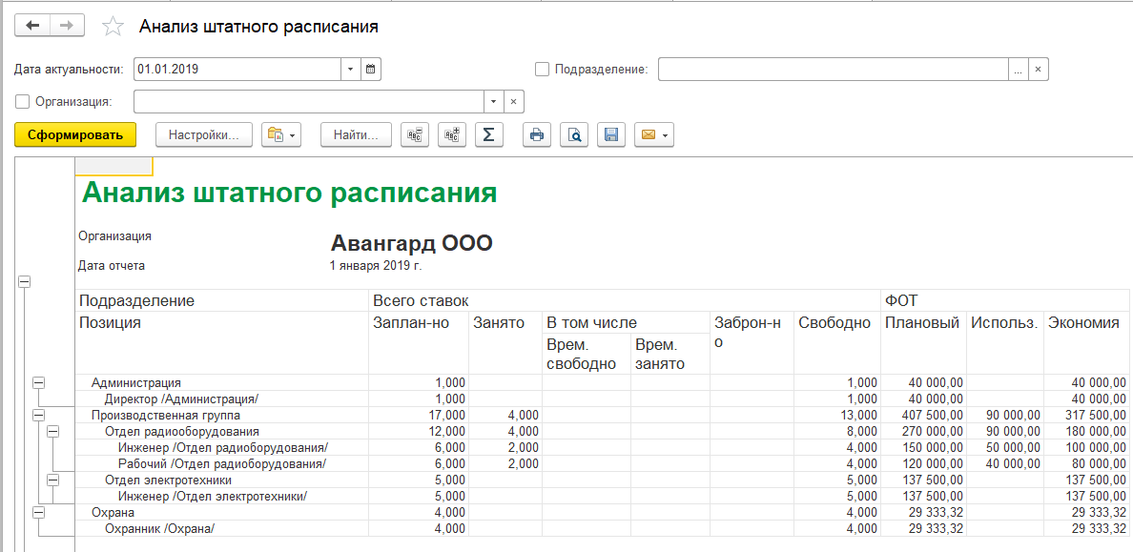Collapse the Отдел радиооборудования subgroup
The image size is (1133, 552).
53,432
